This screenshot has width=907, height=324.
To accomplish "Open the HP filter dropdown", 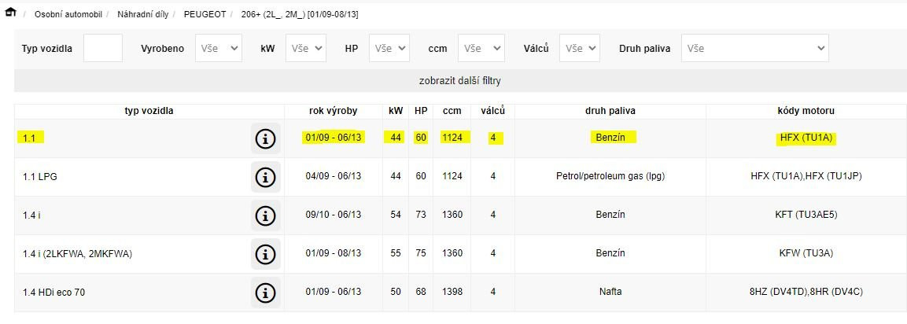I will pyautogui.click(x=389, y=48).
